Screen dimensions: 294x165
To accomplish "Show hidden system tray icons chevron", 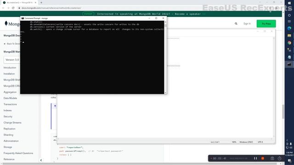I will pos(287,140).
